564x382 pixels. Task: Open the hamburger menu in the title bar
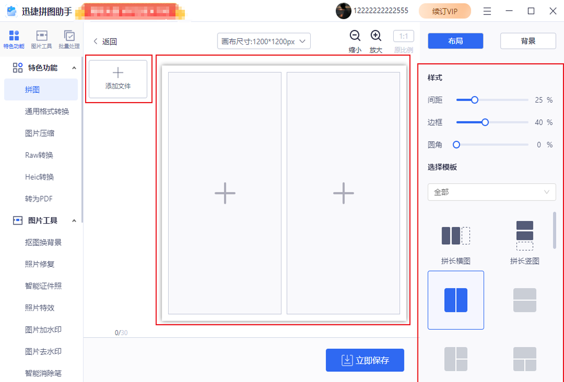tap(486, 11)
